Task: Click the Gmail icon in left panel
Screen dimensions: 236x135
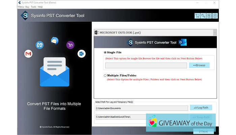Action: [x=28, y=54]
